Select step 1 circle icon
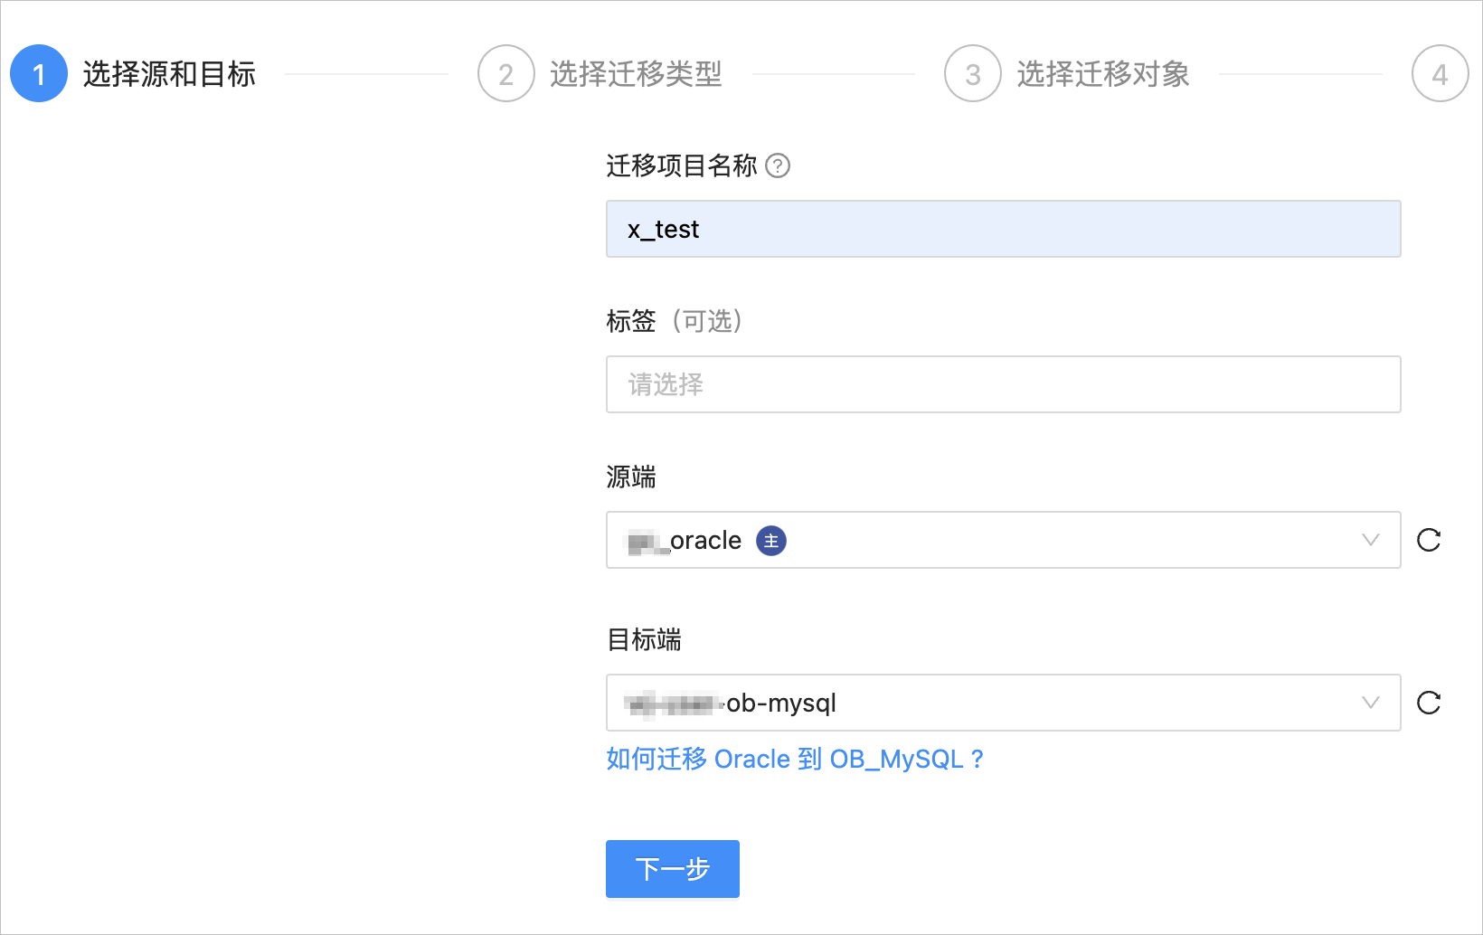This screenshot has height=935, width=1483. [x=39, y=73]
